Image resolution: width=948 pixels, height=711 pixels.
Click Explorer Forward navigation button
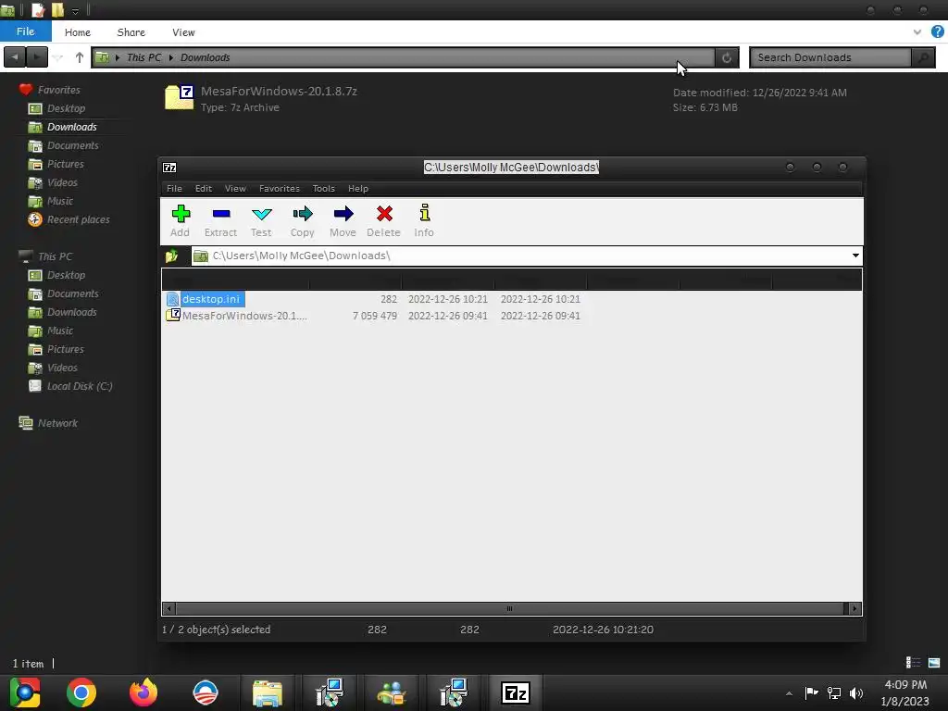[x=37, y=57]
